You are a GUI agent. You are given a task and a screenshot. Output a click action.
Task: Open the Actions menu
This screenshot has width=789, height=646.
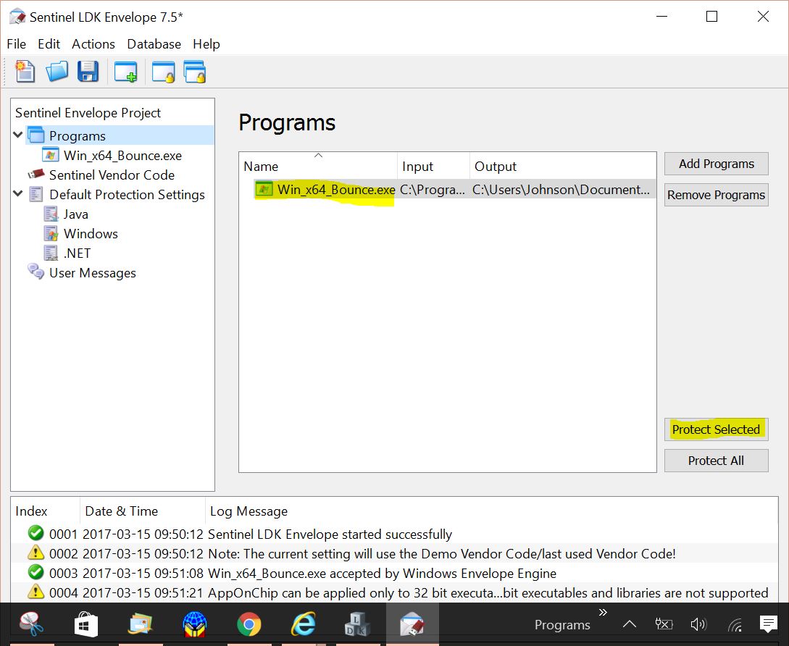pos(93,44)
